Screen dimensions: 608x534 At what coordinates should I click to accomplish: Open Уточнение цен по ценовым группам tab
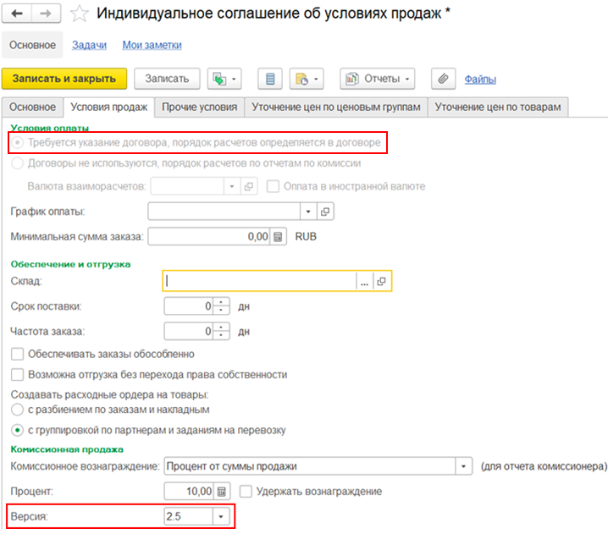336,107
